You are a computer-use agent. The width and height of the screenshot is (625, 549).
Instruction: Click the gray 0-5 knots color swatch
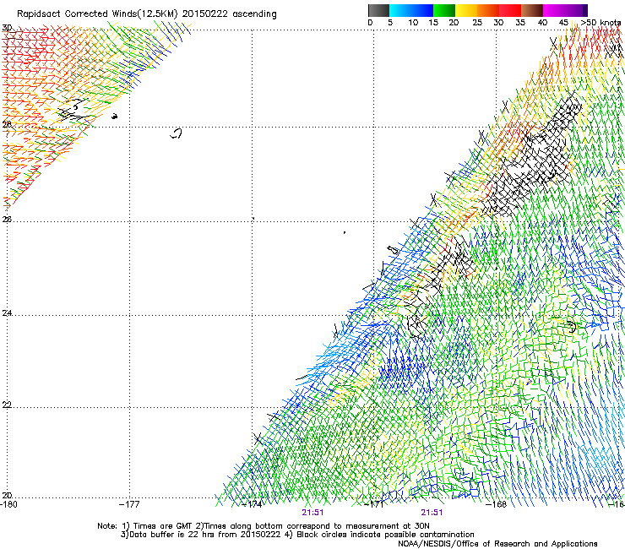click(x=378, y=10)
